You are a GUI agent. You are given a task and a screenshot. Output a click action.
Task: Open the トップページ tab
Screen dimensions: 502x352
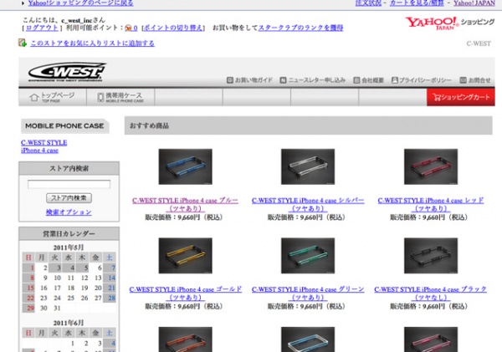tap(53, 97)
